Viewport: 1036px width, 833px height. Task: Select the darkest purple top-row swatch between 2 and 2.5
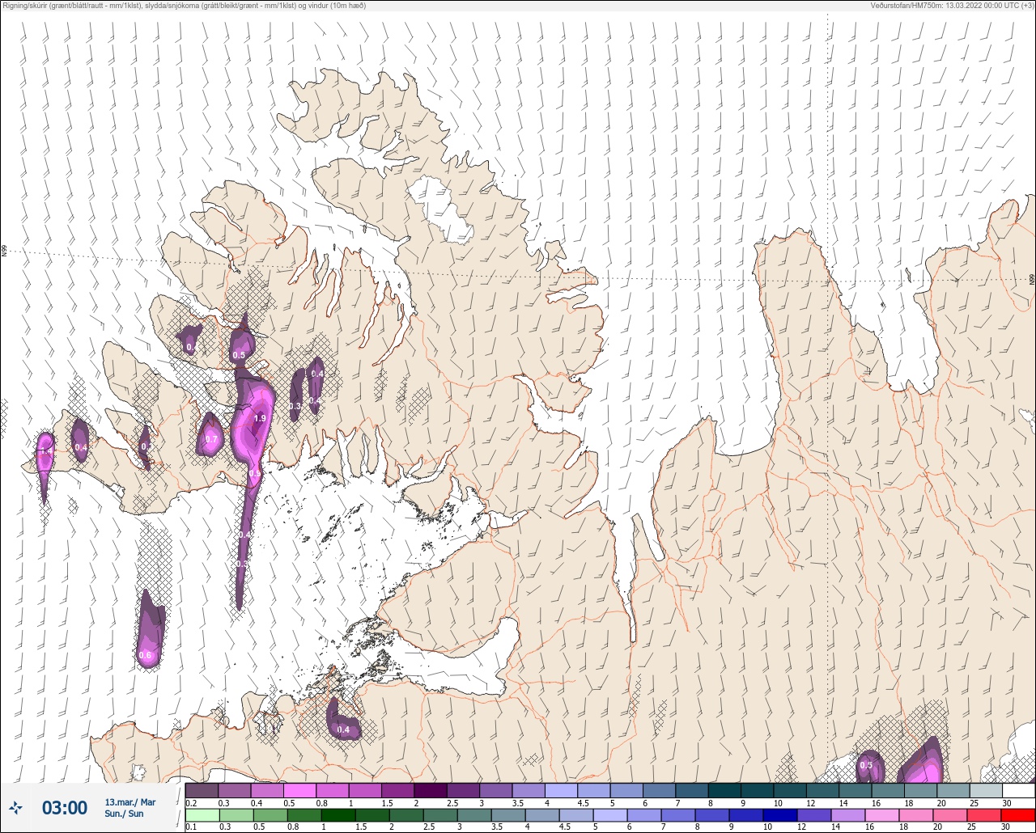coord(431,790)
